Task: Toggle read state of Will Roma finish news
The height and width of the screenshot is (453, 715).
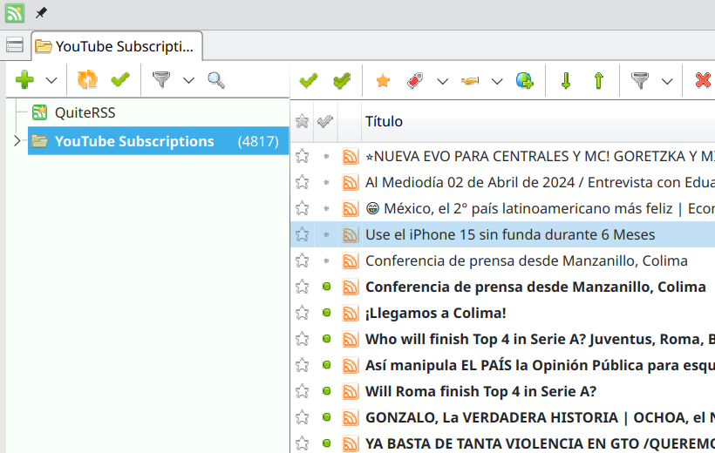Action: [x=326, y=391]
